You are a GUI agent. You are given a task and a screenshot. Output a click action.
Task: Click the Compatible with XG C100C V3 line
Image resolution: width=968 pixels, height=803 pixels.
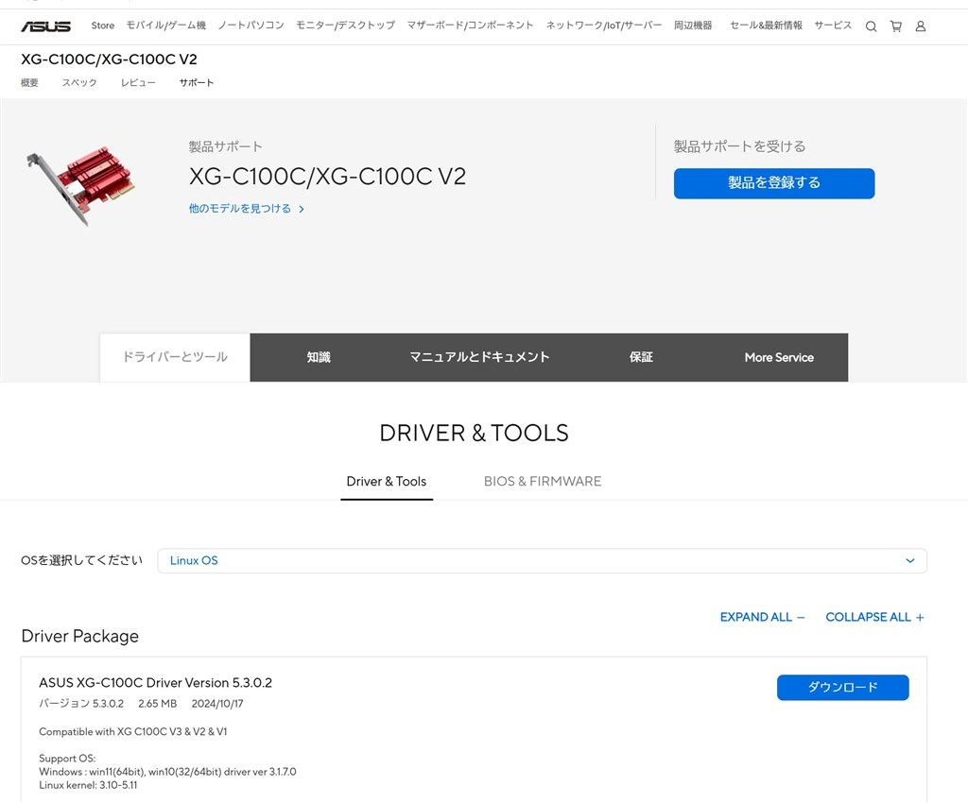coord(132,731)
